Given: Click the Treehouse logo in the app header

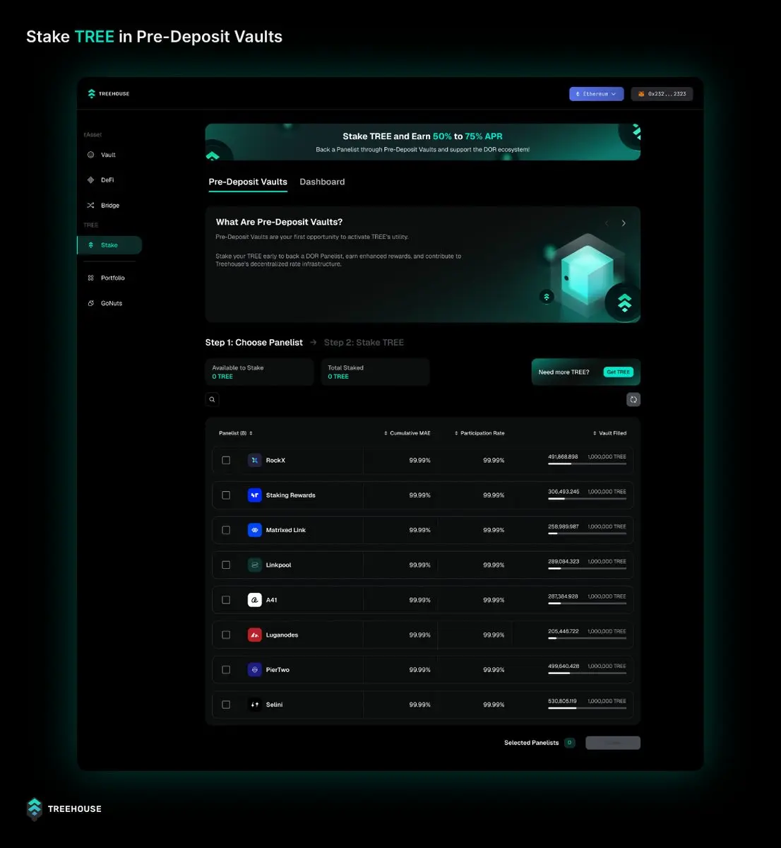Looking at the screenshot, I should [108, 93].
